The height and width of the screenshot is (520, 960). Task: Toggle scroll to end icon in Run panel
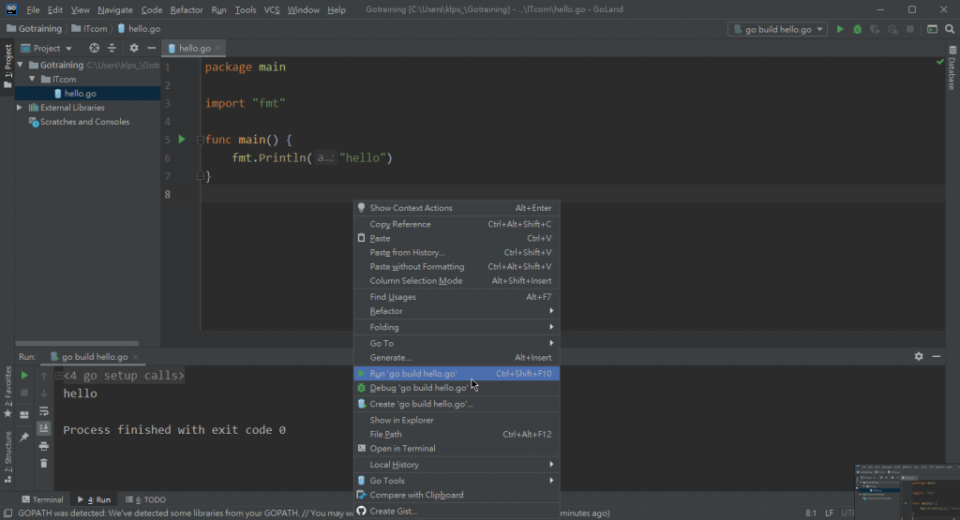(x=43, y=428)
